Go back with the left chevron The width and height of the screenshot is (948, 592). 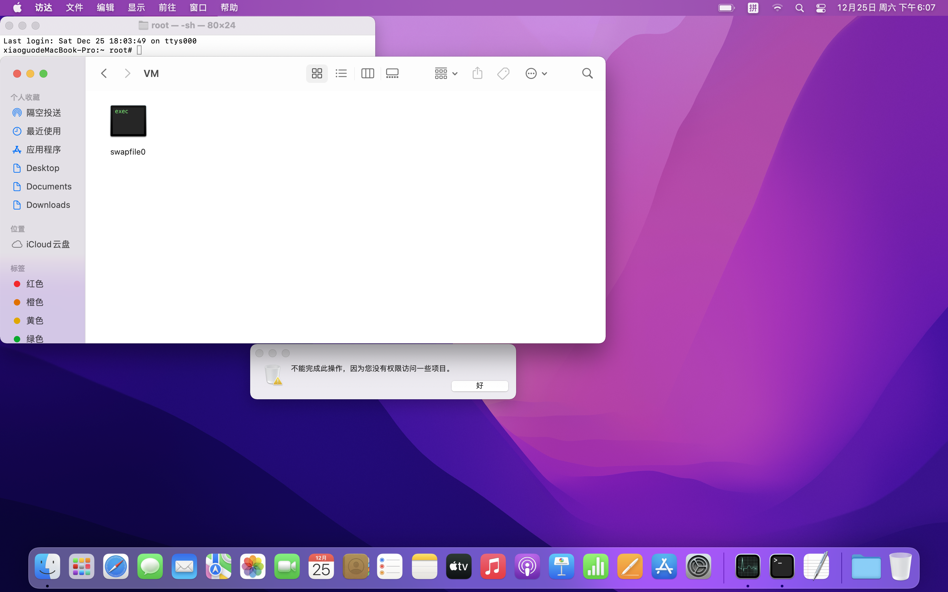tap(104, 73)
